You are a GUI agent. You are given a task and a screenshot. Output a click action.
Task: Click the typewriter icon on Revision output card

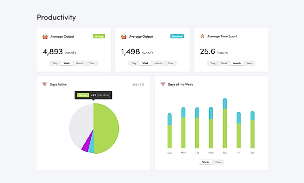pos(124,36)
